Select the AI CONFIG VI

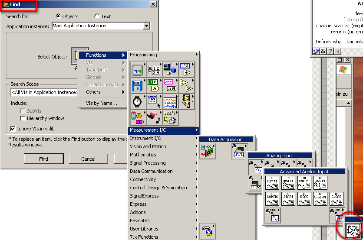point(272,199)
